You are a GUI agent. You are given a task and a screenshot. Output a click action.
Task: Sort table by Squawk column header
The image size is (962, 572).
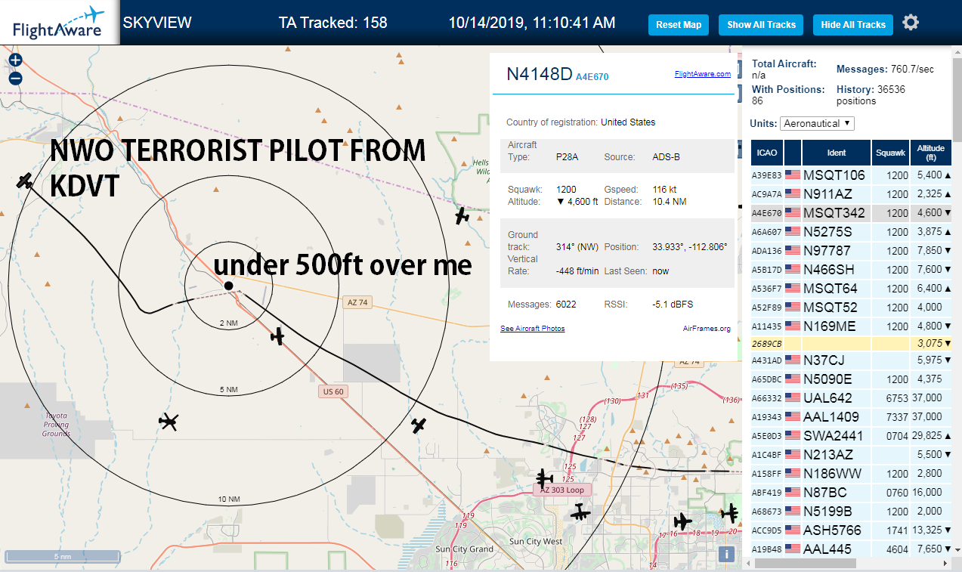tap(890, 153)
